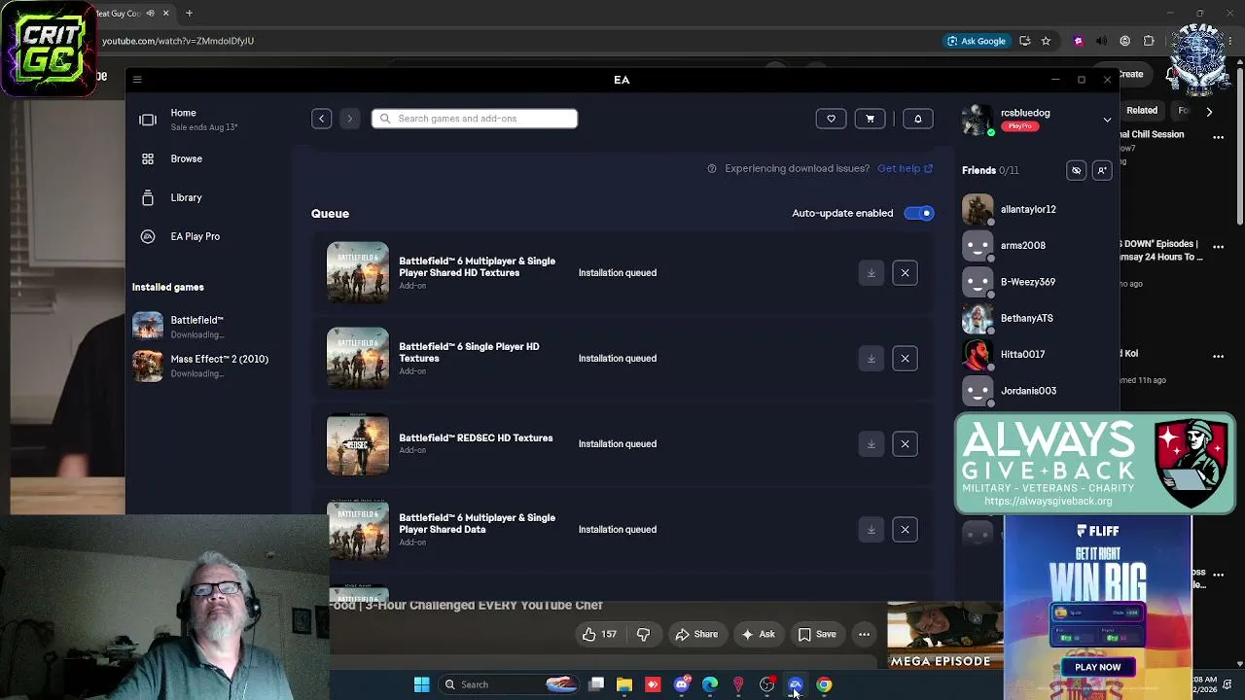Open the EA app hamburger menu
The image size is (1245, 700).
point(137,80)
